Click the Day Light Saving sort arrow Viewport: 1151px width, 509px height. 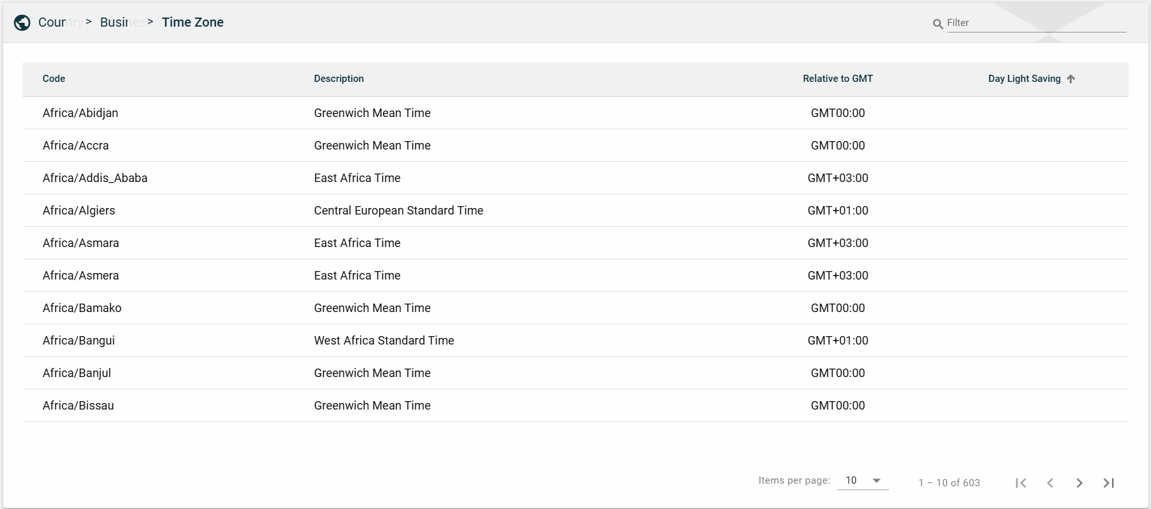pyautogui.click(x=1071, y=79)
